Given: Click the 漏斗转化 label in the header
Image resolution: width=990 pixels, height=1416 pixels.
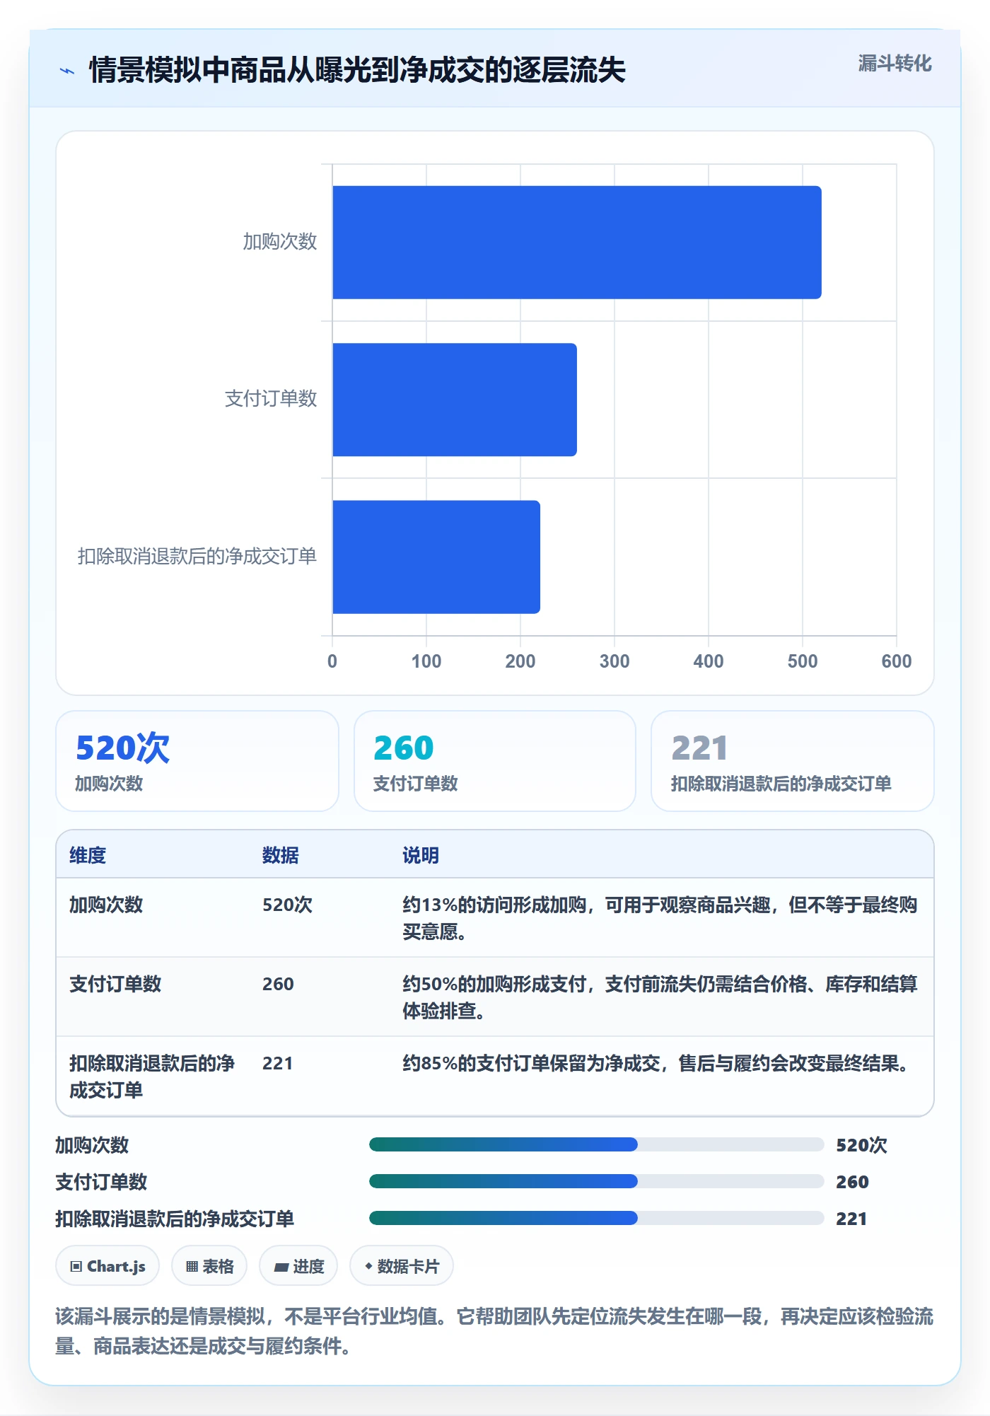Looking at the screenshot, I should pyautogui.click(x=895, y=64).
